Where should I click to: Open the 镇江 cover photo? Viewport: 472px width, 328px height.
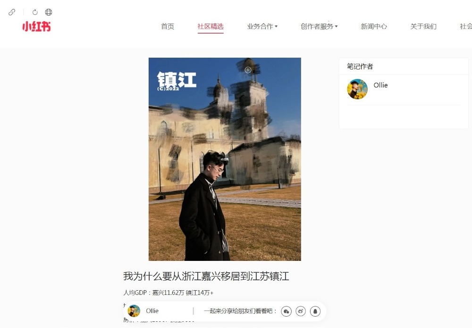[x=225, y=159]
